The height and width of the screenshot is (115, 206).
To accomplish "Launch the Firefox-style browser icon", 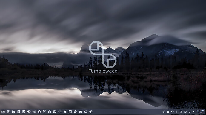I will pos(85,112).
